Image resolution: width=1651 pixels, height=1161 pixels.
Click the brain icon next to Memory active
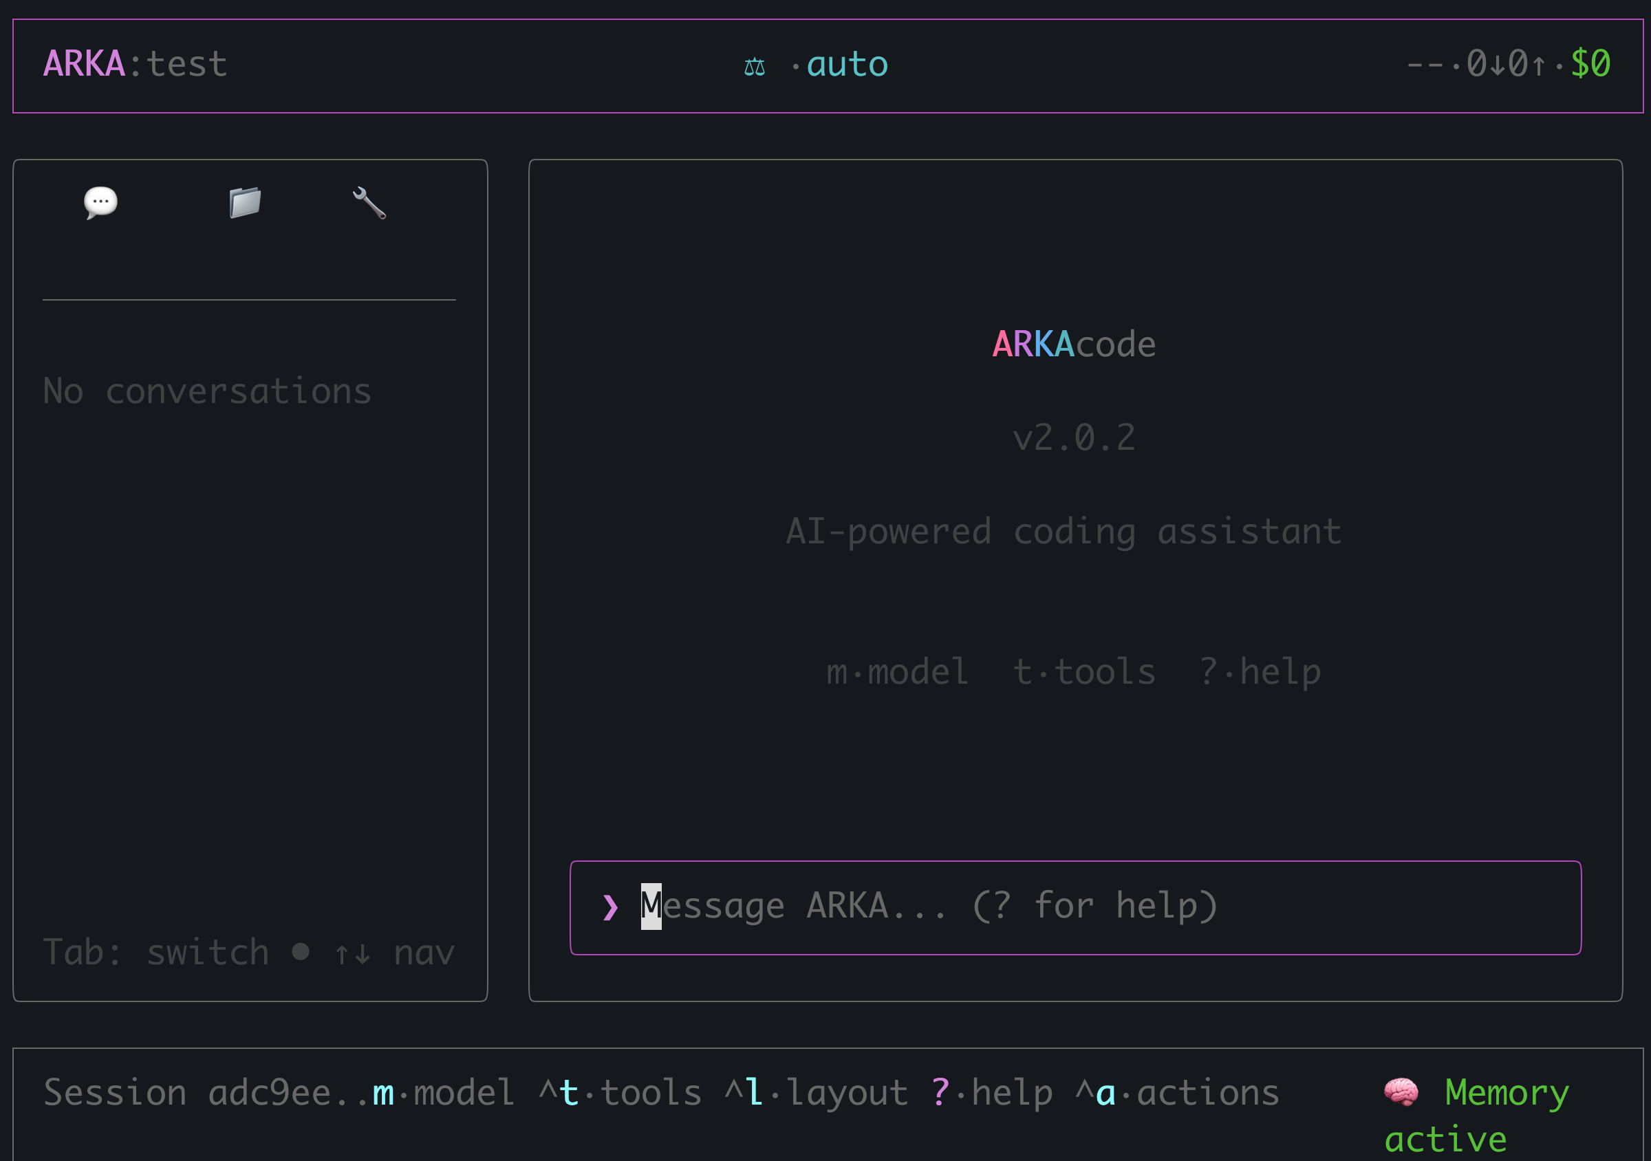point(1399,1092)
